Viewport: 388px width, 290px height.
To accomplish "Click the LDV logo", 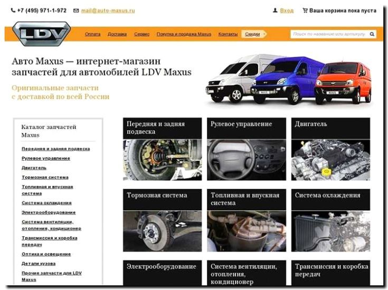I will (x=41, y=34).
